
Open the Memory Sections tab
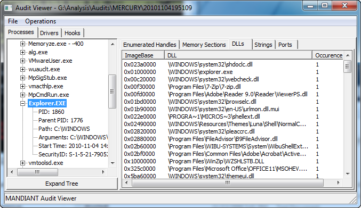coord(204,45)
